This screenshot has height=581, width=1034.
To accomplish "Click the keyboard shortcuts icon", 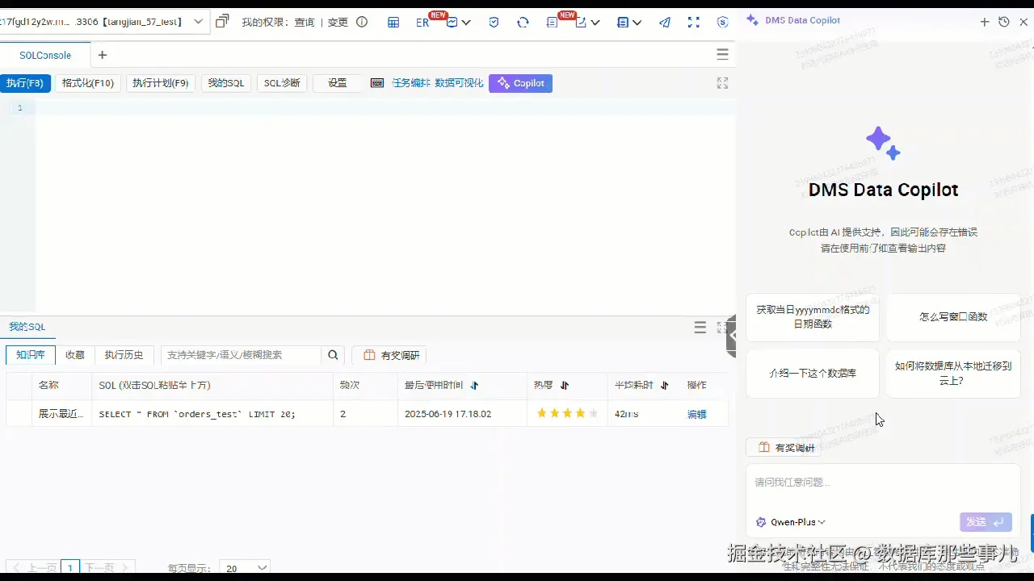I will tap(377, 83).
